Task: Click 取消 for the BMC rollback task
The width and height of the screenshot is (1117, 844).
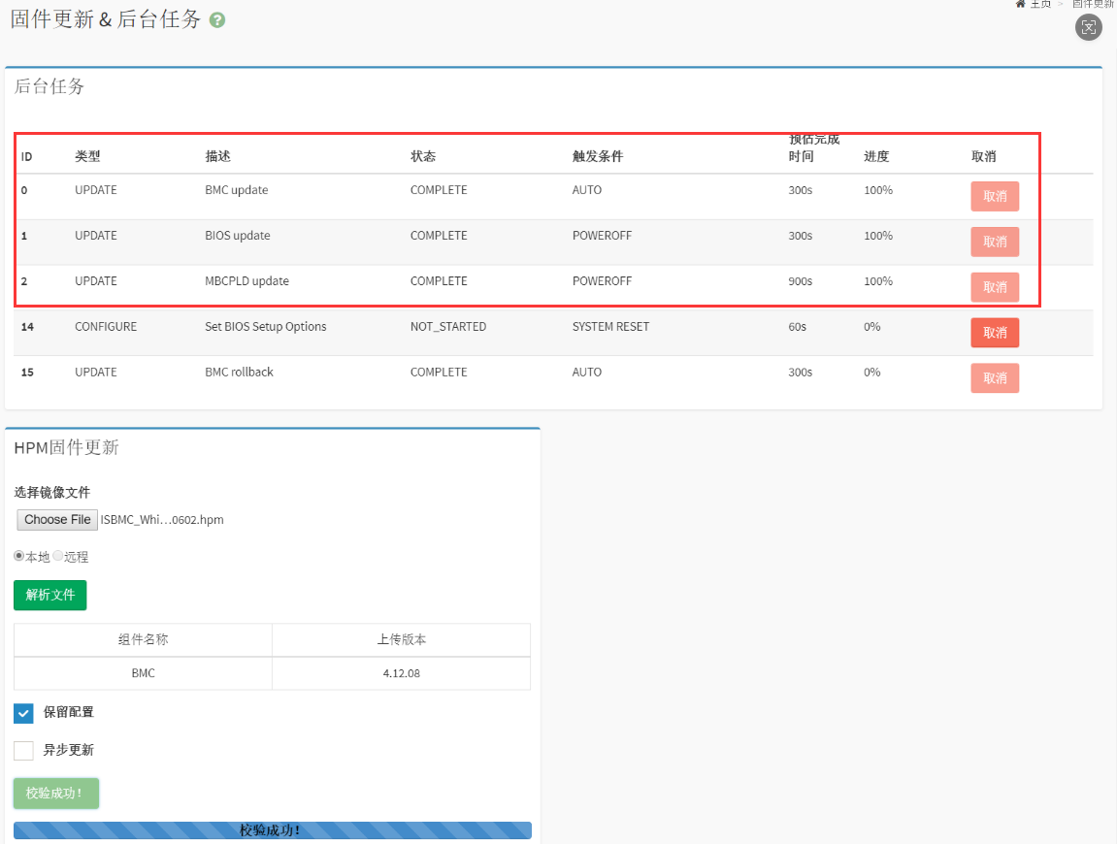Action: [x=995, y=378]
